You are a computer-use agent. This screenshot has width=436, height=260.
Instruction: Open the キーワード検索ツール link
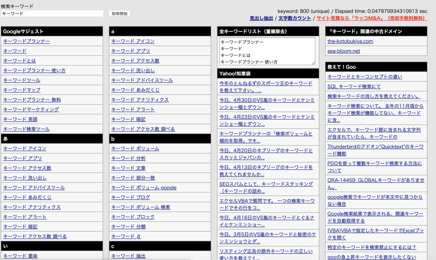pyautogui.click(x=27, y=129)
